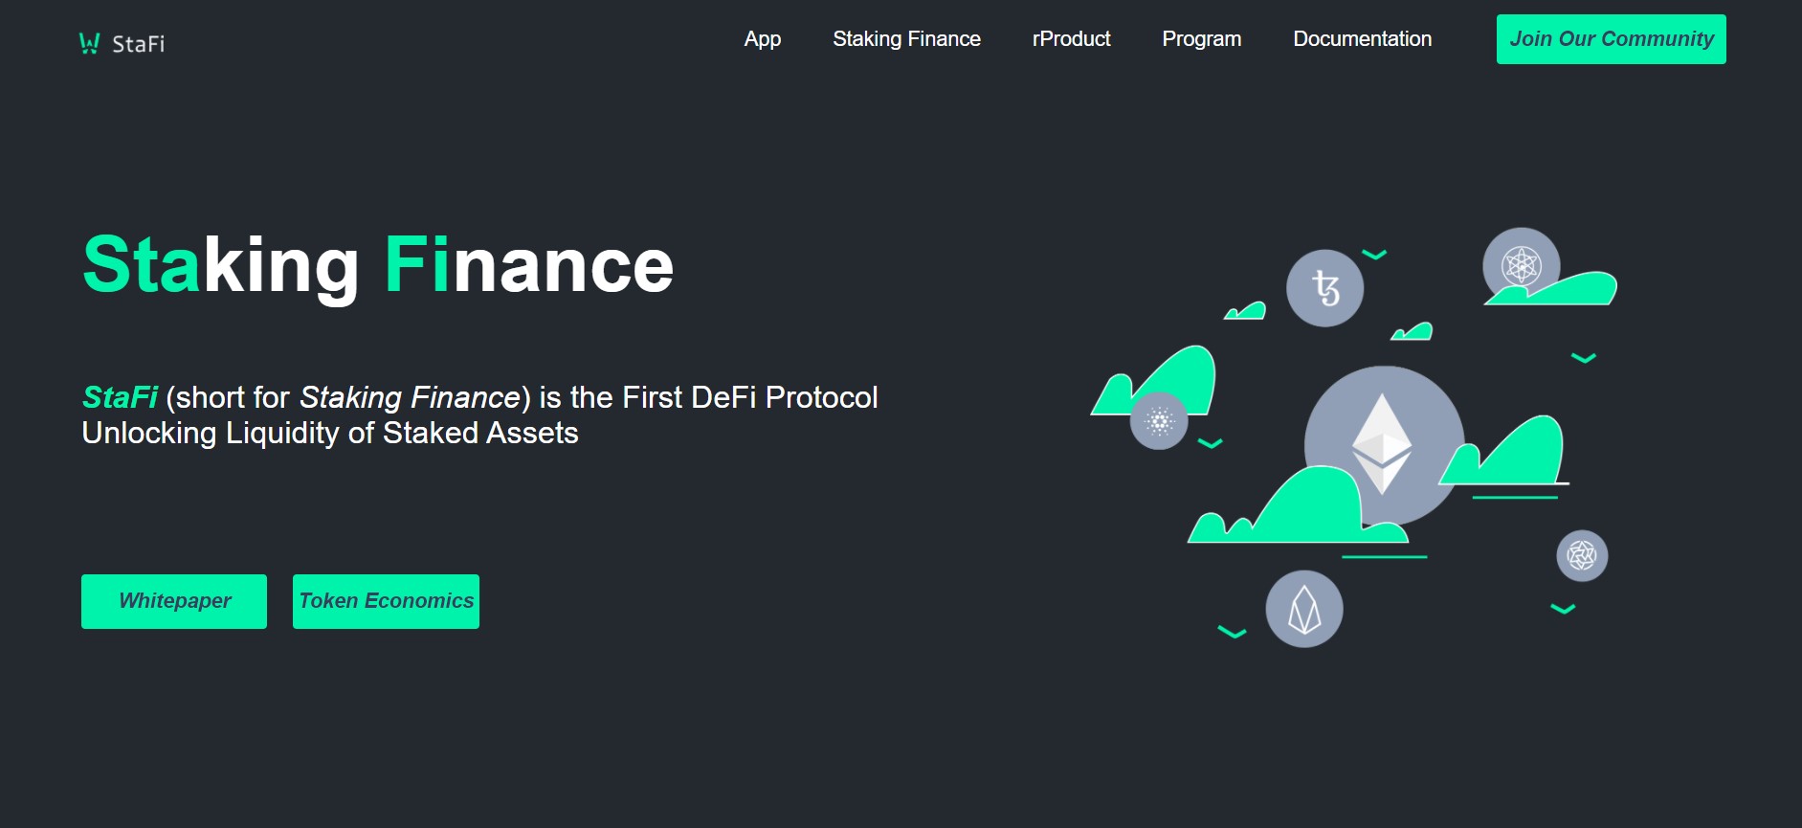Click the Join Our Community button

pos(1611,39)
